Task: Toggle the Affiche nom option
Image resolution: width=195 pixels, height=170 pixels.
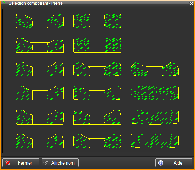Action: coord(60,162)
